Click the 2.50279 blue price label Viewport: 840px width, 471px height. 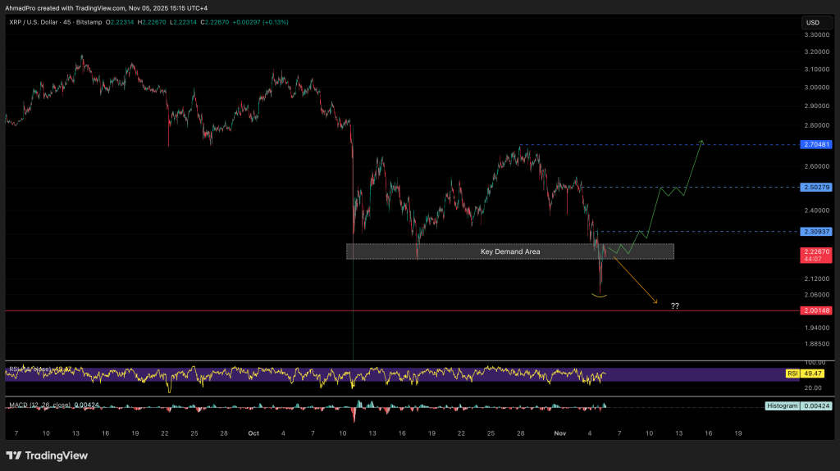coord(815,188)
